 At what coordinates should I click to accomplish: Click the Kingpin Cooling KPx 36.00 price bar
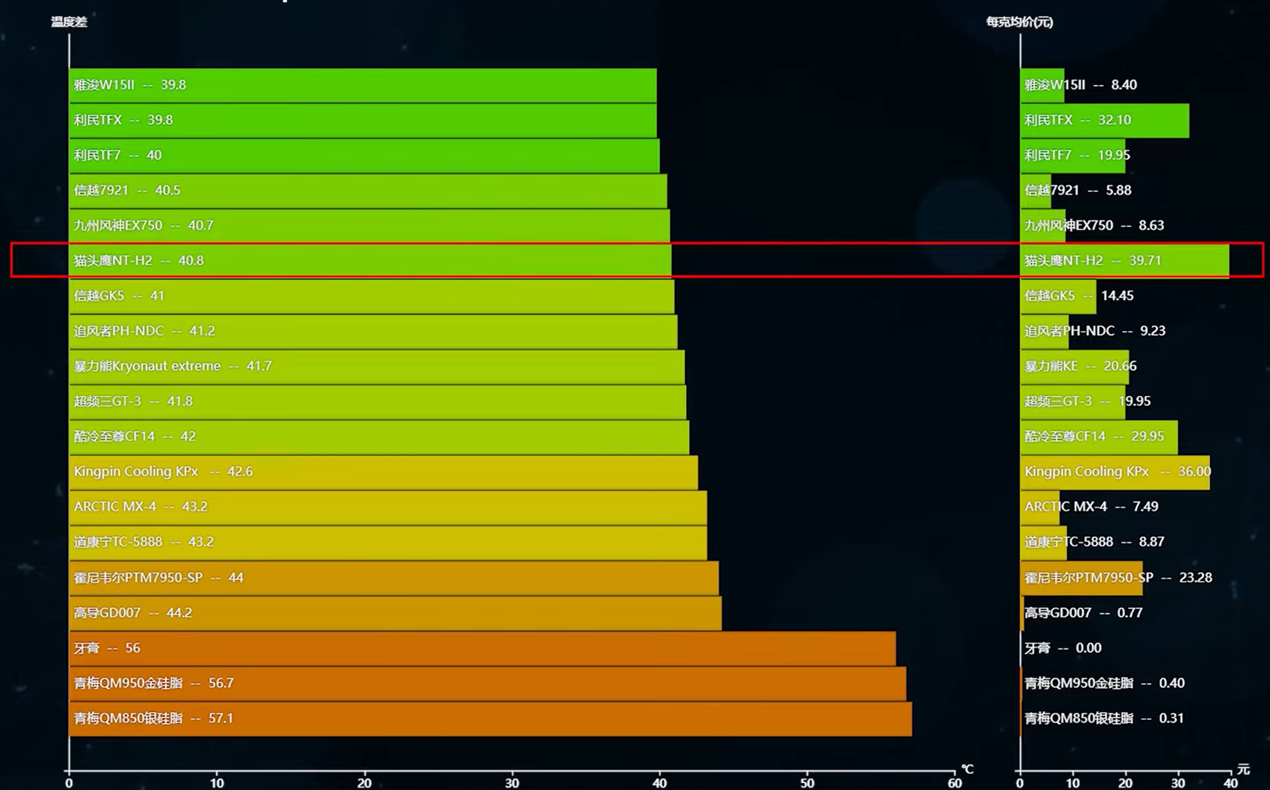tap(1115, 471)
